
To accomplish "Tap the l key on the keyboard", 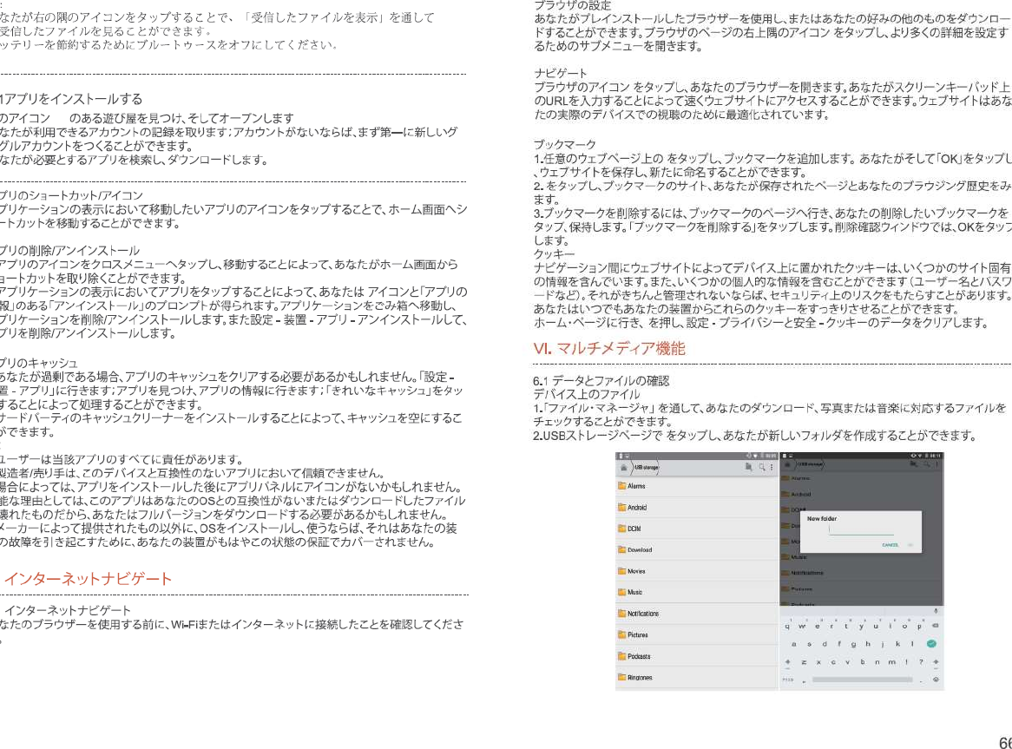I will click(912, 644).
